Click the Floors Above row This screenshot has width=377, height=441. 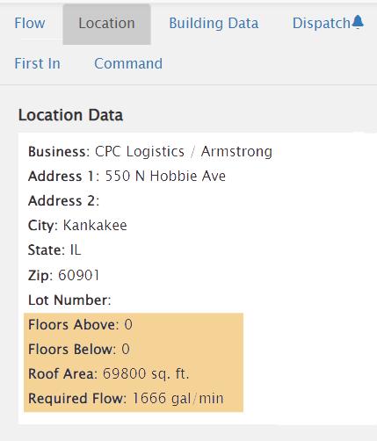tap(134, 325)
